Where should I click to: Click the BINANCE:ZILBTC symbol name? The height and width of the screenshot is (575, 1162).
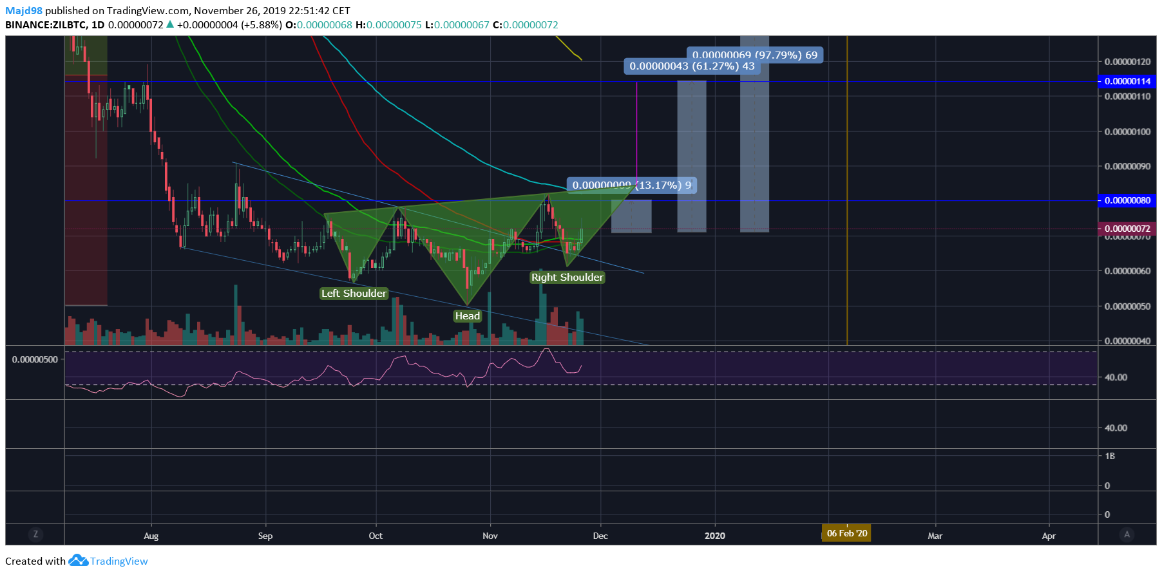pyautogui.click(x=45, y=25)
